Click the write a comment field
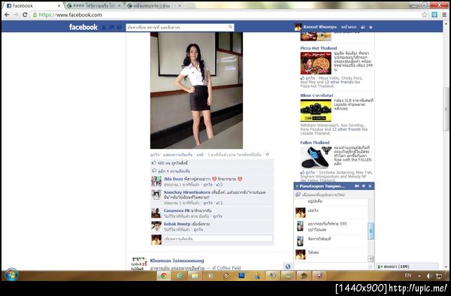 tap(218, 238)
